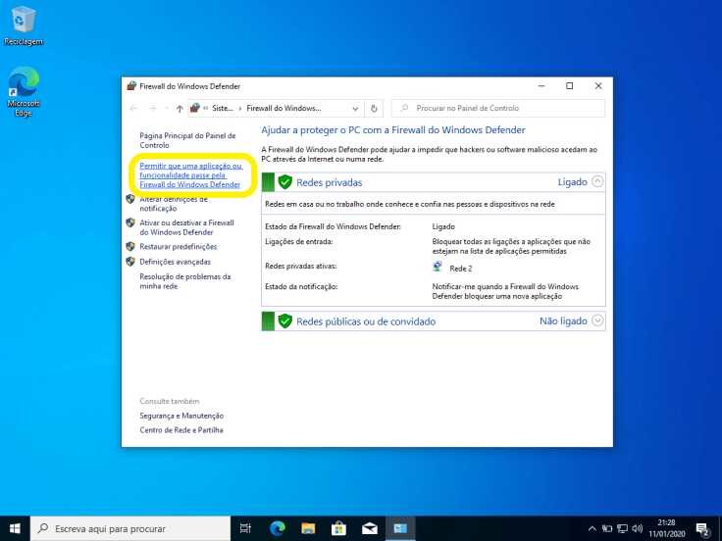The height and width of the screenshot is (541, 722).
Task: Open the Mail app on the taskbar
Action: point(370,528)
